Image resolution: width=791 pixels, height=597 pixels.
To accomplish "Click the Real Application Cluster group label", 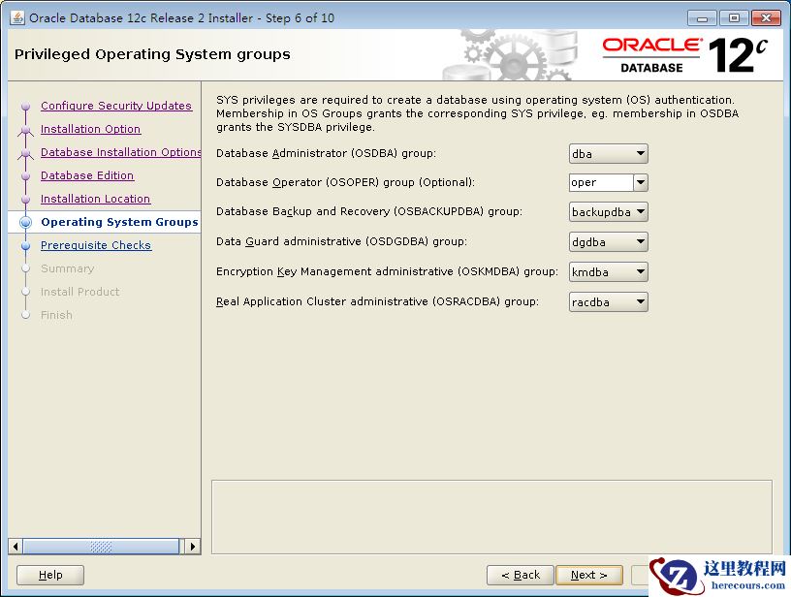I will 377,301.
